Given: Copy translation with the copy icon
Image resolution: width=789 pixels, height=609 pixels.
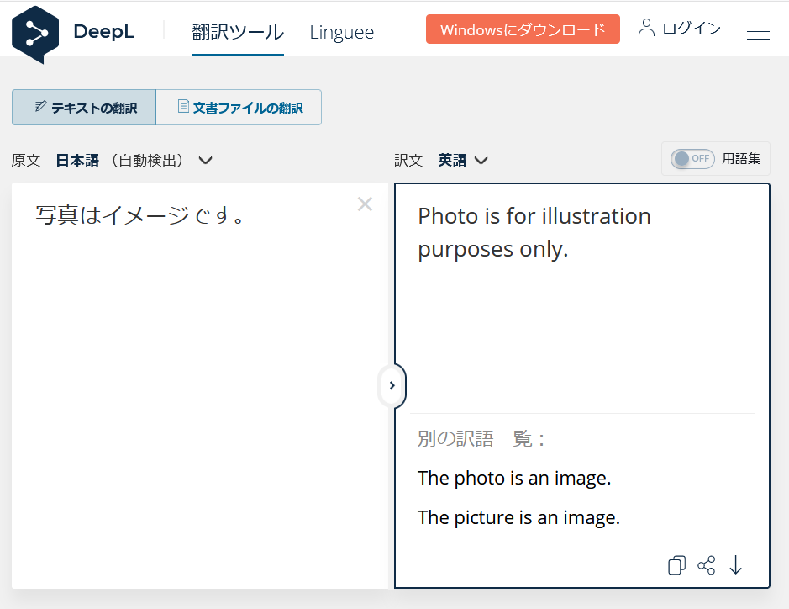Looking at the screenshot, I should pos(676,566).
